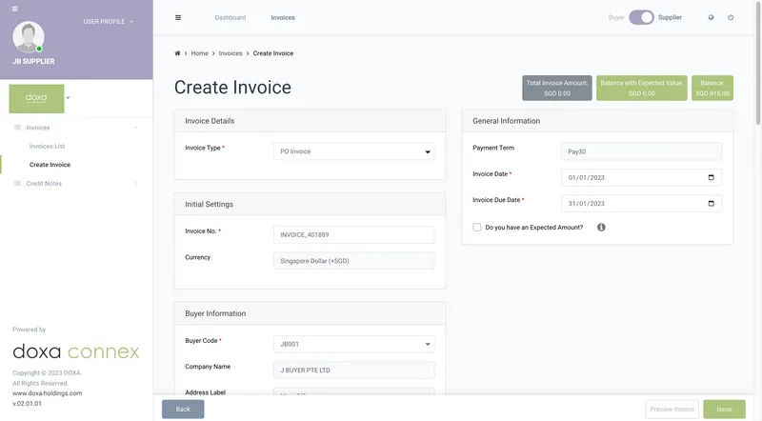
Task: Open Invoice Due Date calendar picker icon
Action: 711,203
